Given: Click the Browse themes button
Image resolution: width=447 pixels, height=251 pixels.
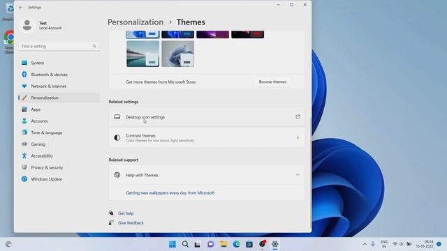Looking at the screenshot, I should [x=272, y=82].
